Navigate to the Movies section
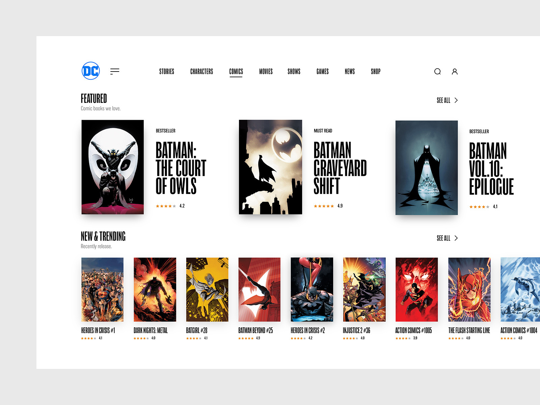The image size is (540, 405). [266, 71]
